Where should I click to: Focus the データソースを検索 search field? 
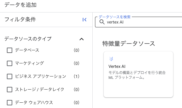coord(139,22)
